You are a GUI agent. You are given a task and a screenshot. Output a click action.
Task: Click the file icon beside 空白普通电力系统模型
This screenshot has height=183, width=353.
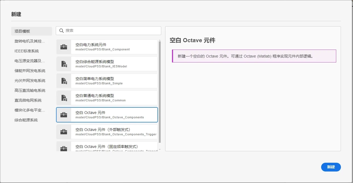click(x=64, y=98)
